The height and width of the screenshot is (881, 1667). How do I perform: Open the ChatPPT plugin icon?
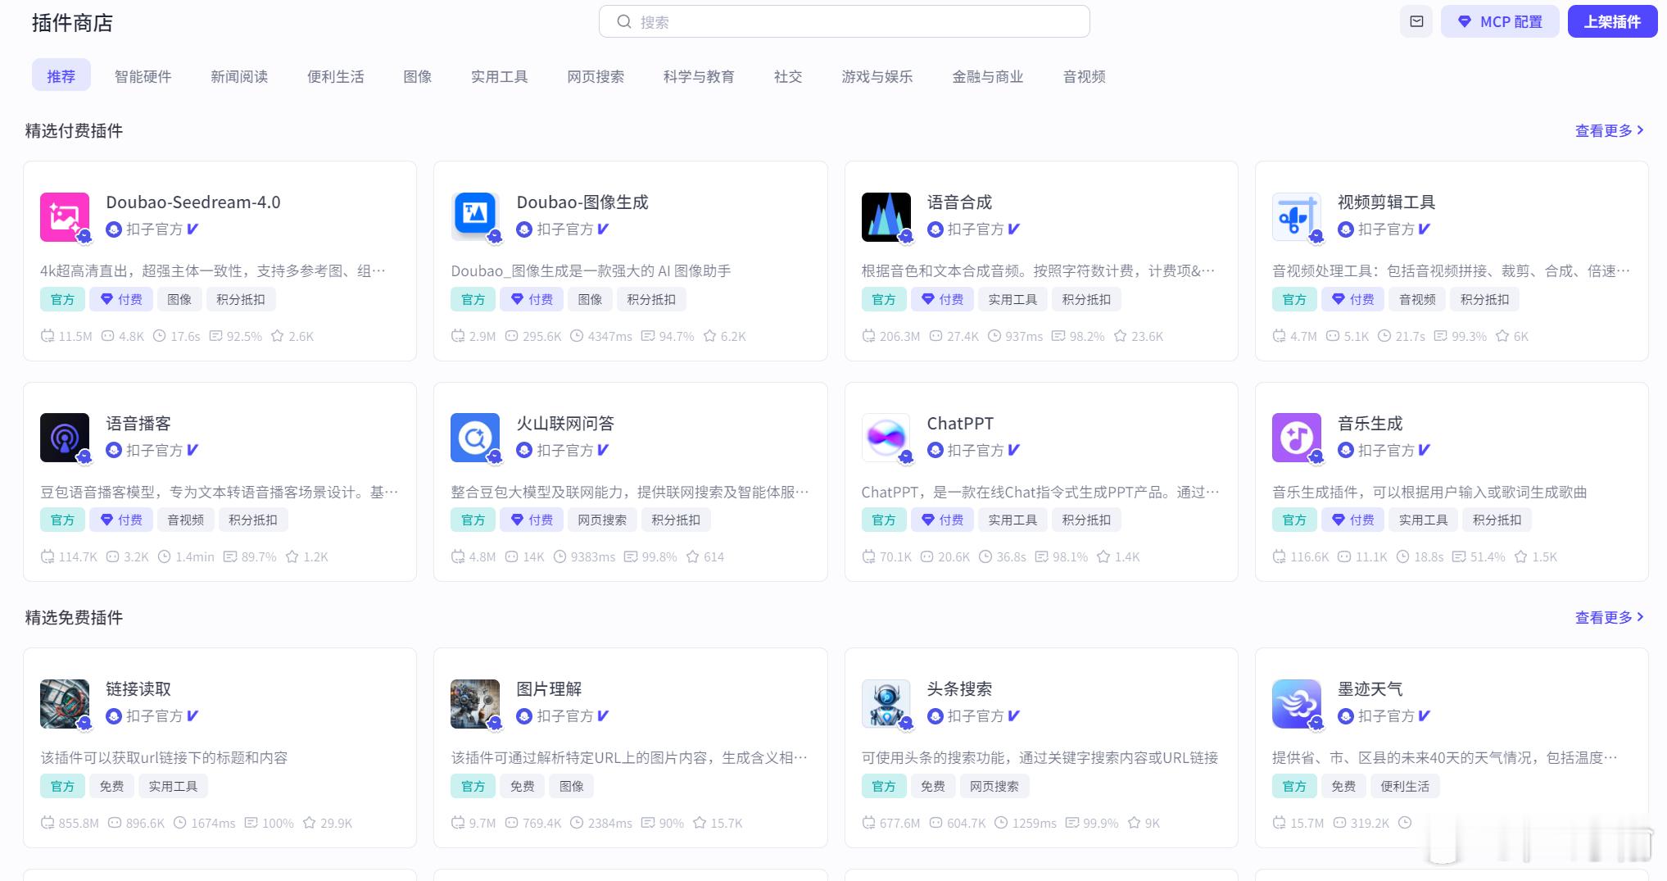(886, 438)
